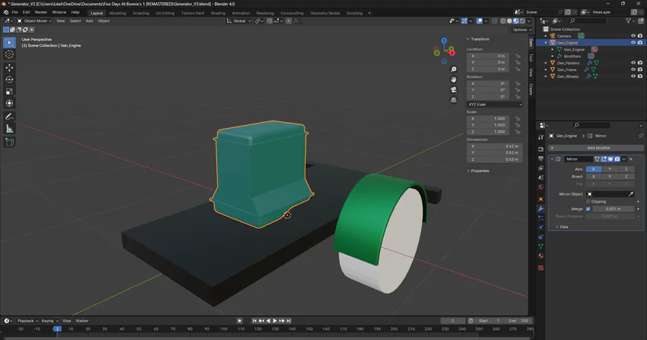Open the Physics properties tab

[541, 227]
